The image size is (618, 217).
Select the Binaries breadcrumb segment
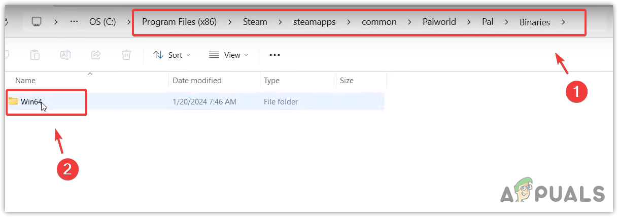pyautogui.click(x=535, y=22)
